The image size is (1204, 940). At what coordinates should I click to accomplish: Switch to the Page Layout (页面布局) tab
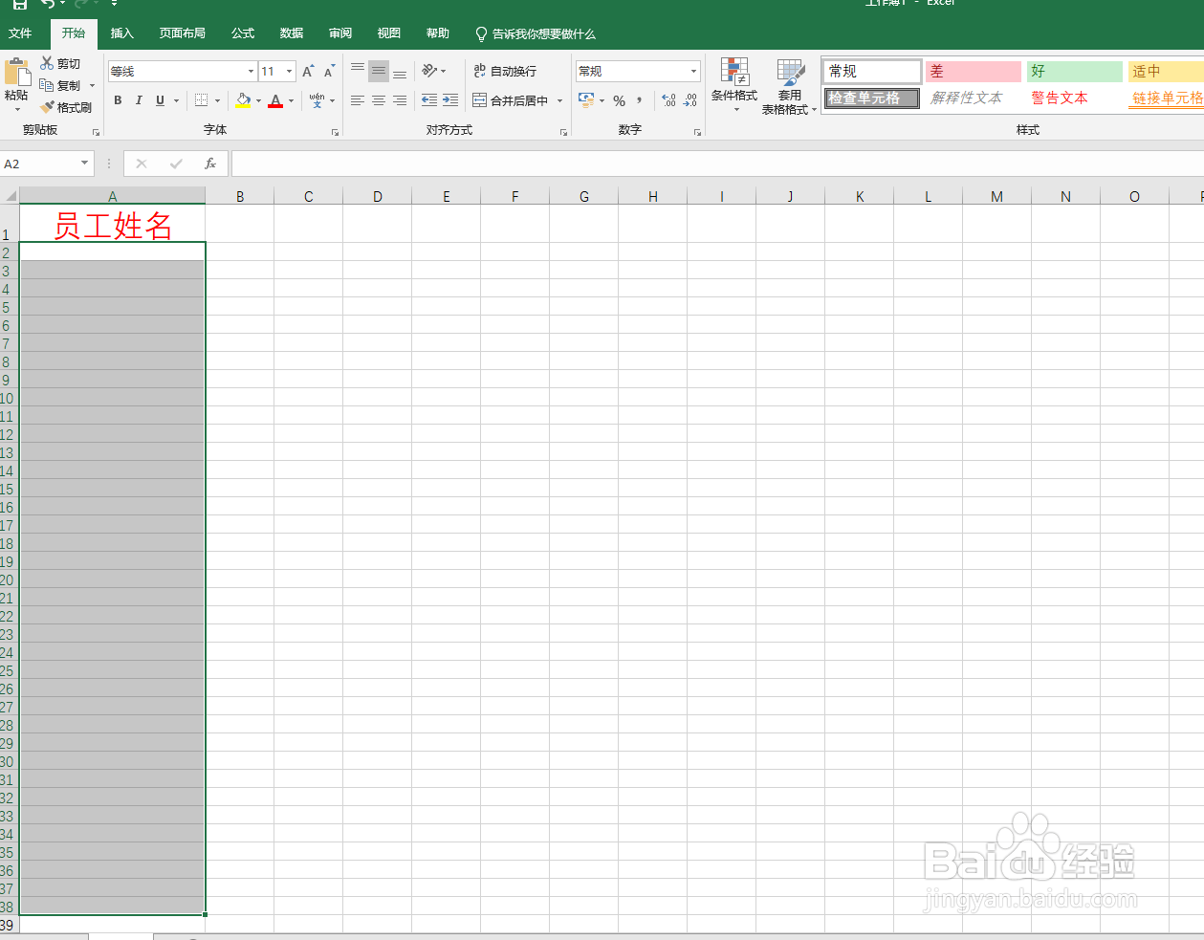pyautogui.click(x=183, y=33)
